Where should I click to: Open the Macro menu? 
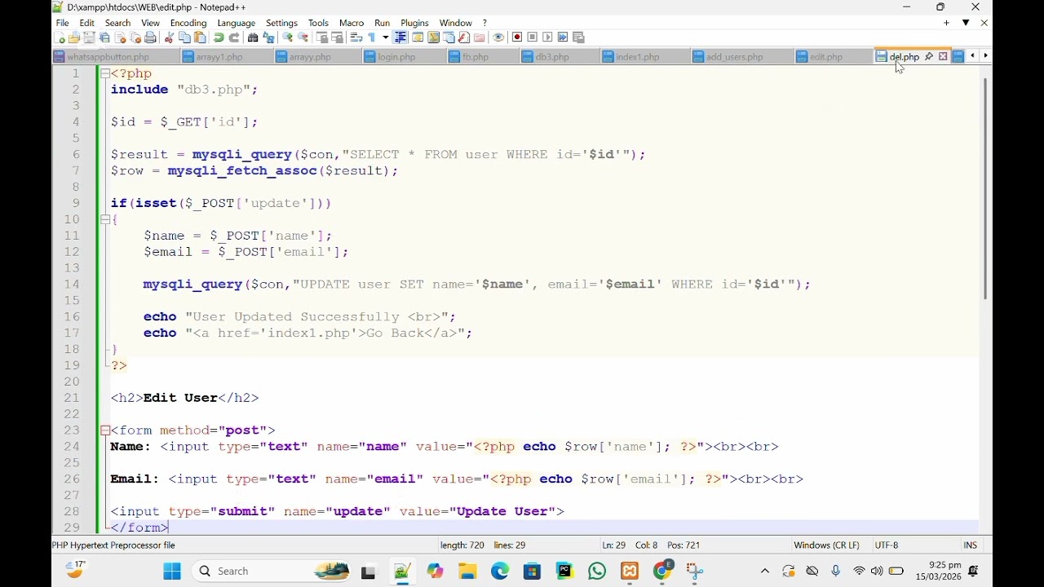352,23
